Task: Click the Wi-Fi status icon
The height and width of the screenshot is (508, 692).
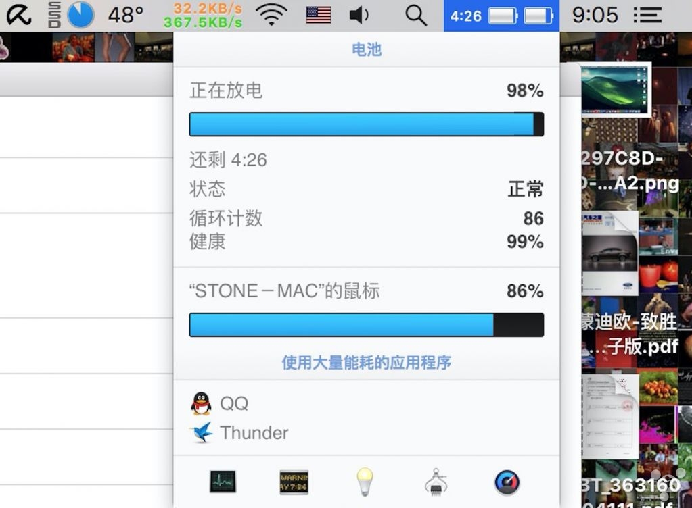Action: 273,16
